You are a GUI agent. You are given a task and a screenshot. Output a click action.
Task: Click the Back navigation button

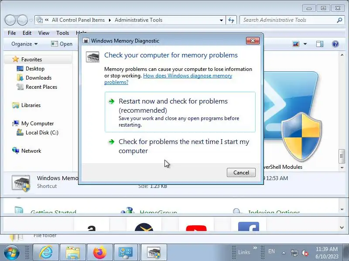[x=10, y=20]
